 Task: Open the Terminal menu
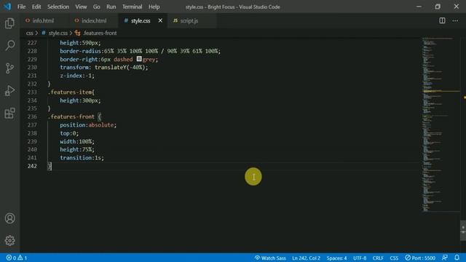[132, 7]
